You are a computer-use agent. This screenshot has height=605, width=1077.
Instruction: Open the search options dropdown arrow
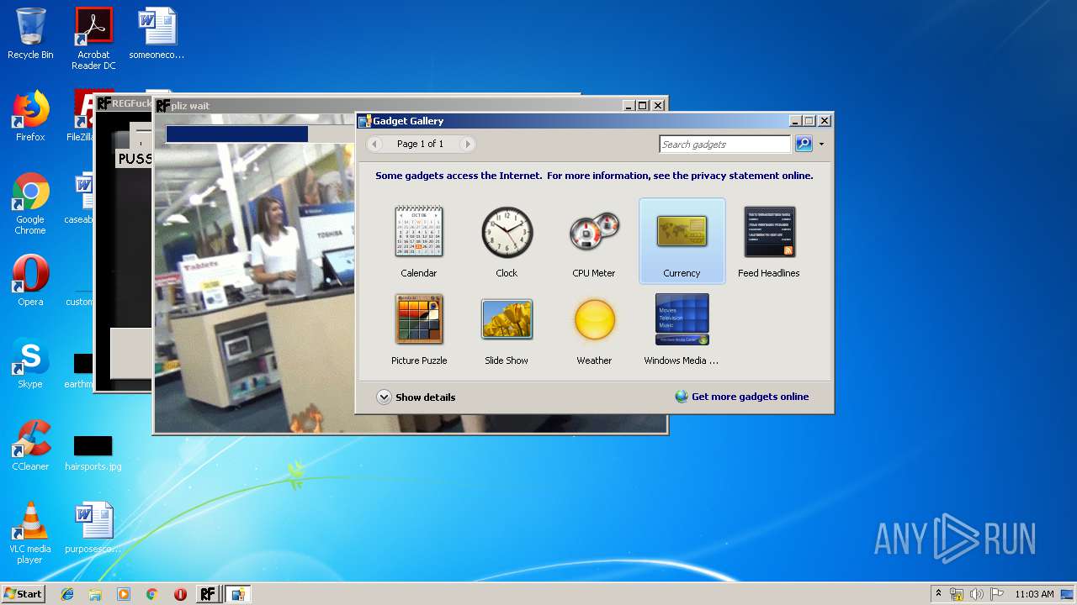821,145
